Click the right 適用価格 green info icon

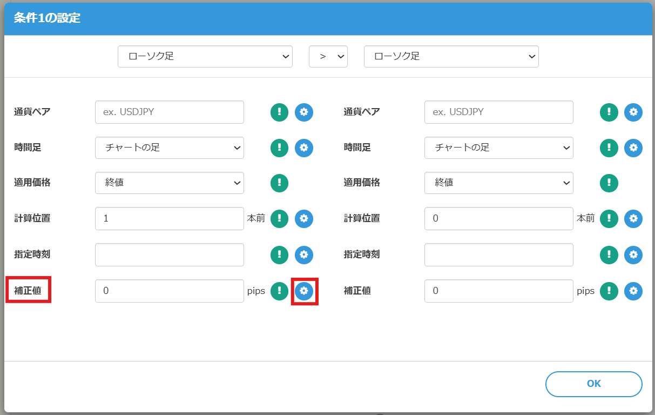coord(609,183)
